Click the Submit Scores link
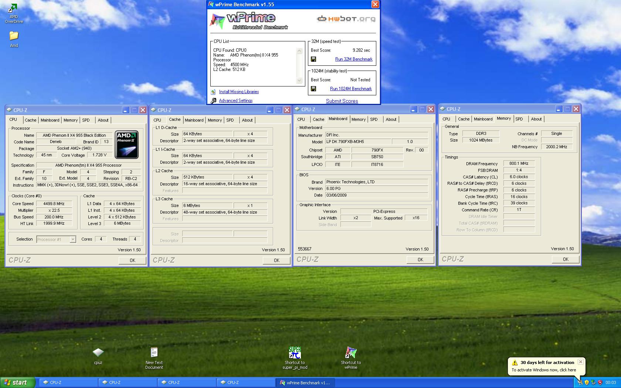 [342, 101]
